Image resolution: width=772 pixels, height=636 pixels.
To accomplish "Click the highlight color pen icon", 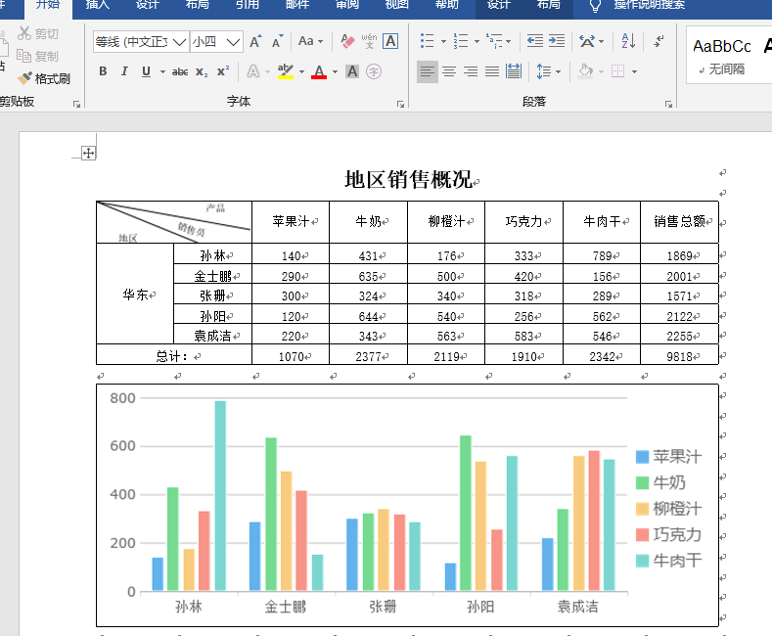I will coord(286,71).
